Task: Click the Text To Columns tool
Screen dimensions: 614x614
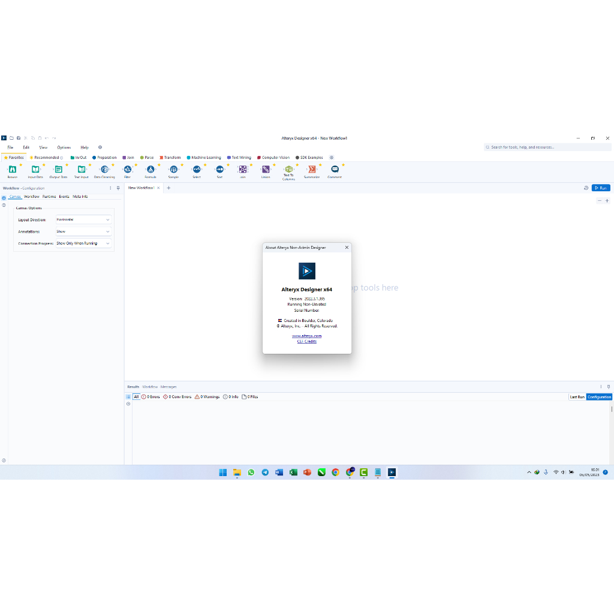Action: coord(288,170)
